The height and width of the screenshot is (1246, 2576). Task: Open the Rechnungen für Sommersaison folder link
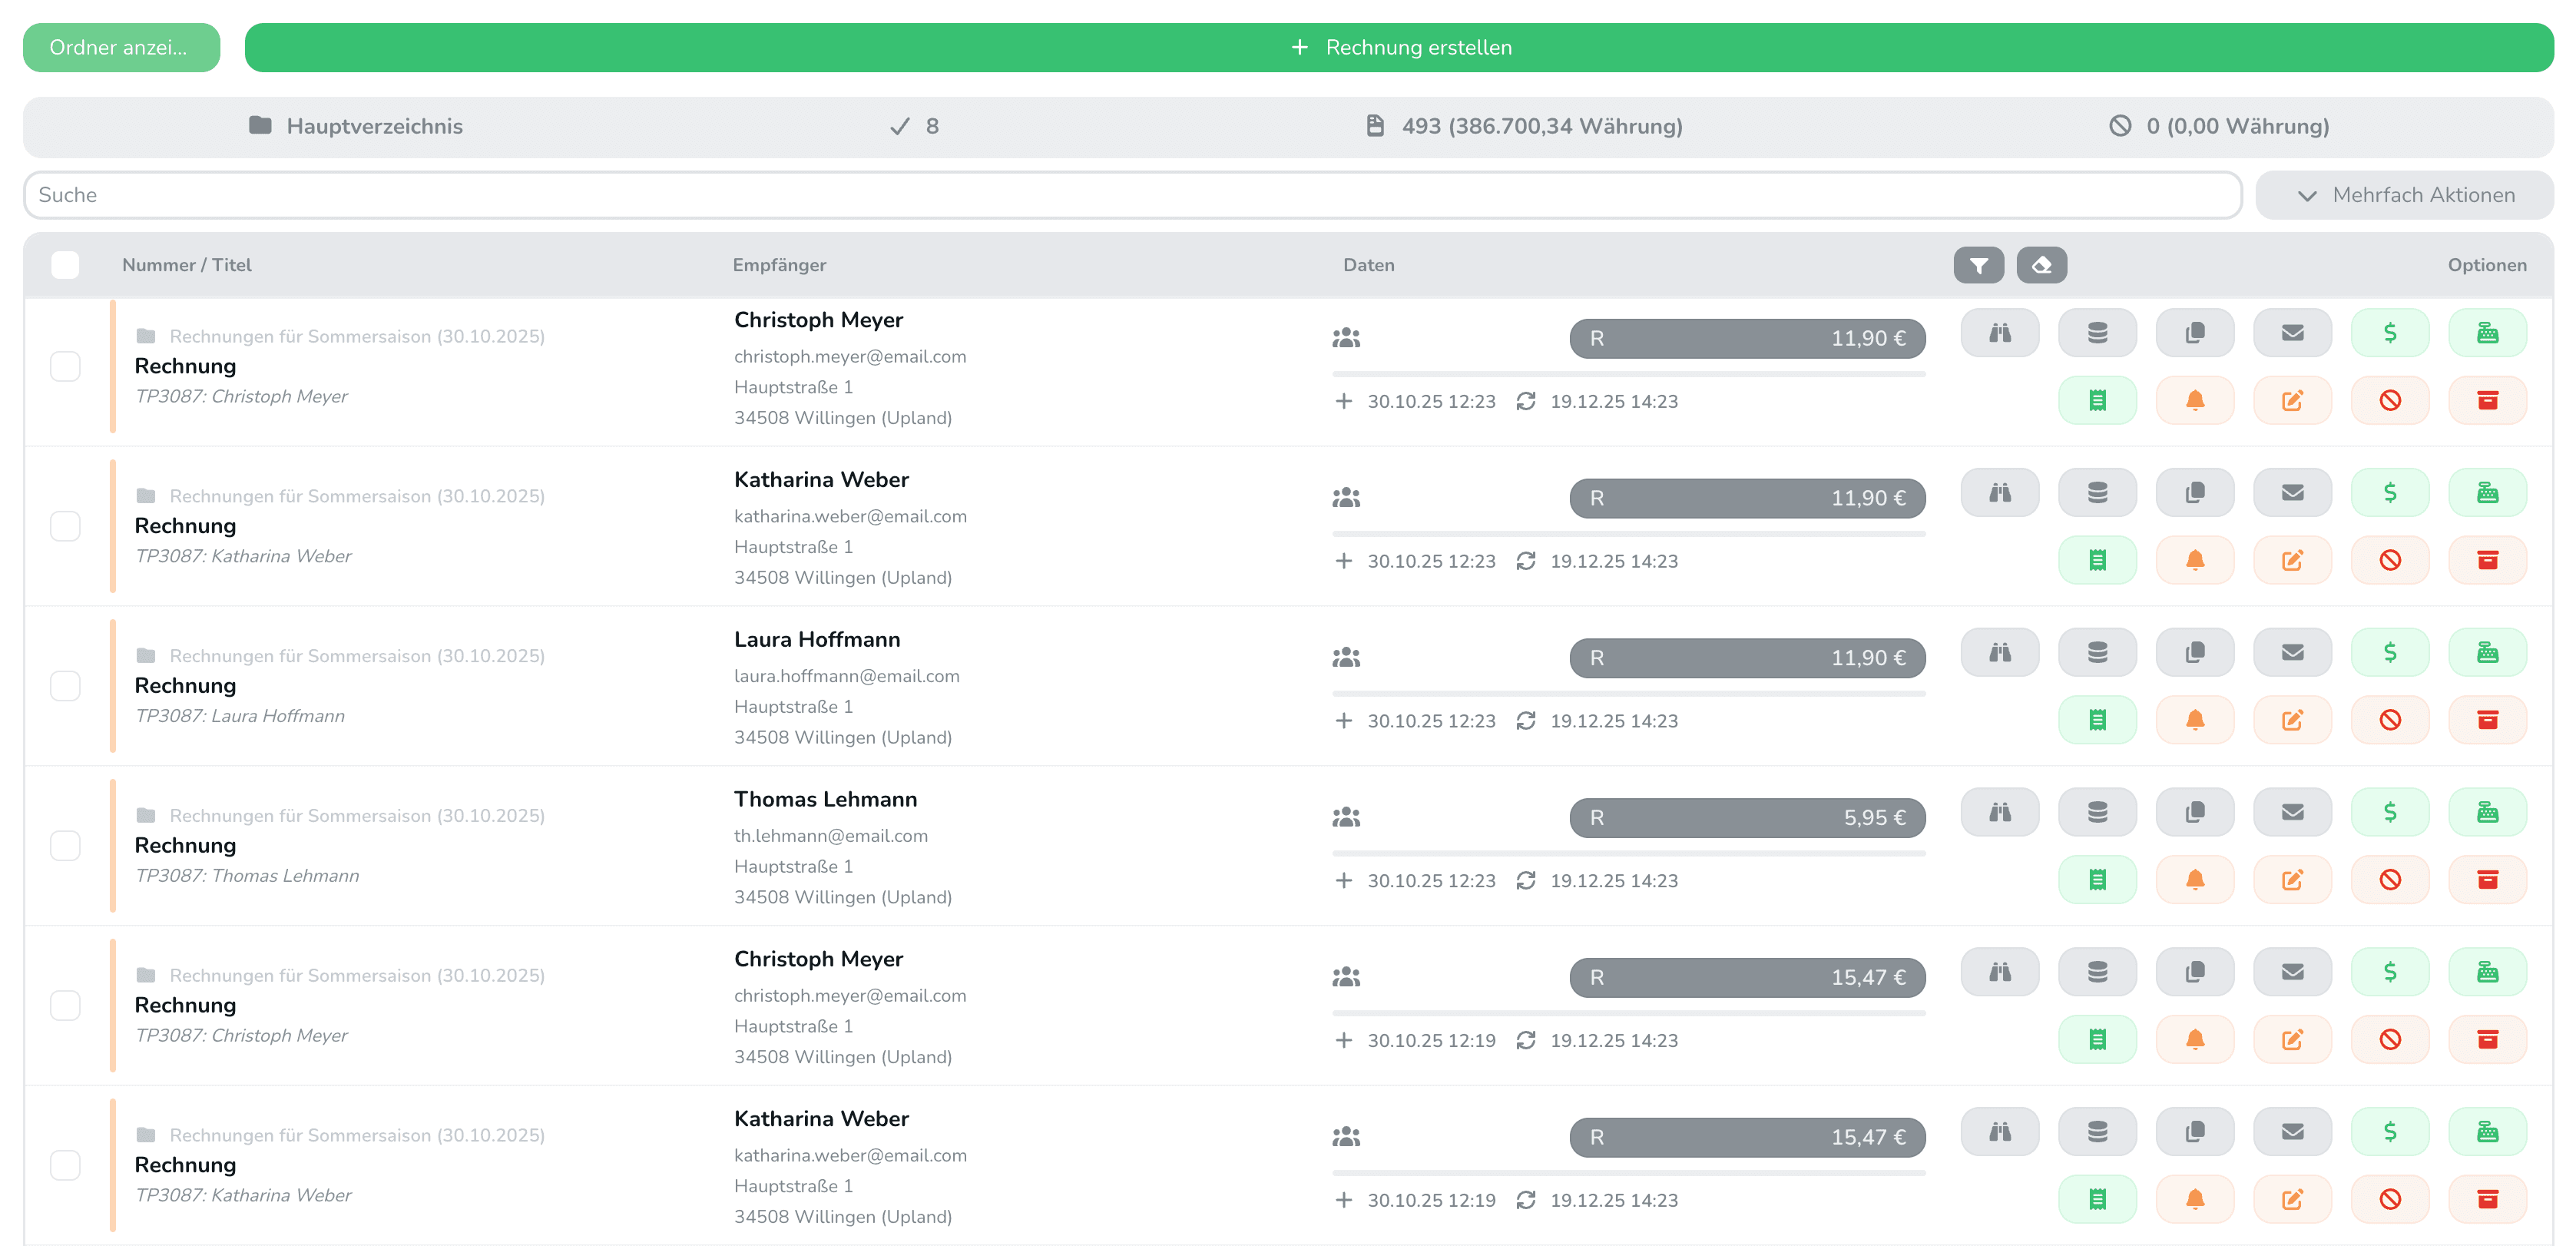[x=357, y=336]
